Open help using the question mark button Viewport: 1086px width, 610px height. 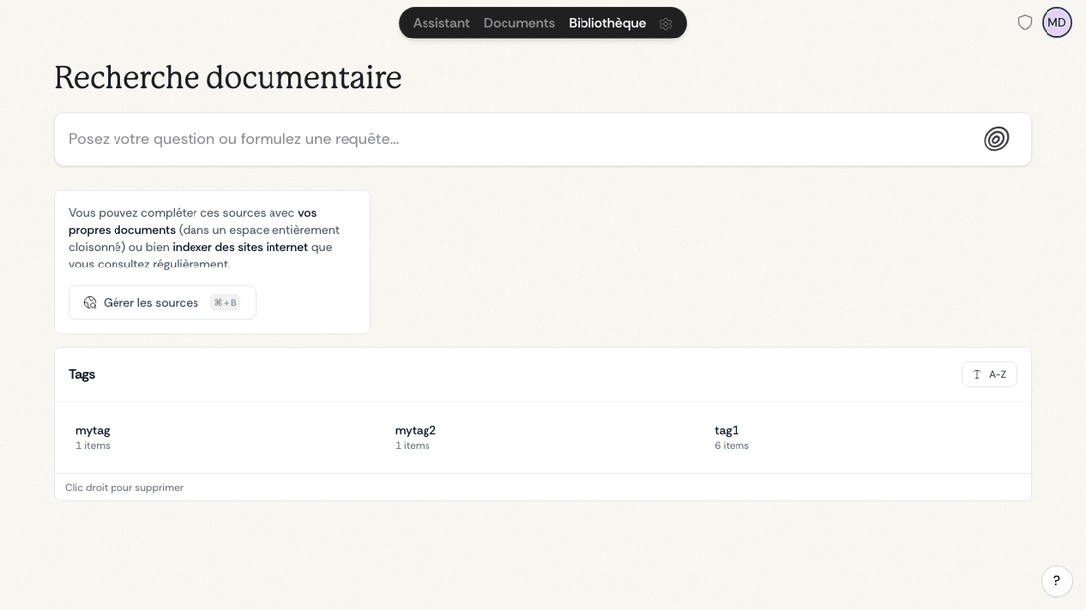pyautogui.click(x=1056, y=580)
